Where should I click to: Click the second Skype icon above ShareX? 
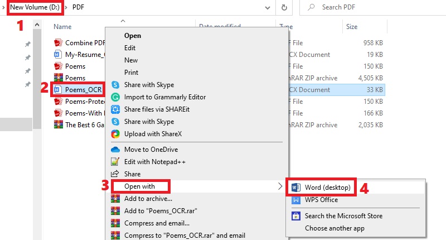(x=115, y=122)
